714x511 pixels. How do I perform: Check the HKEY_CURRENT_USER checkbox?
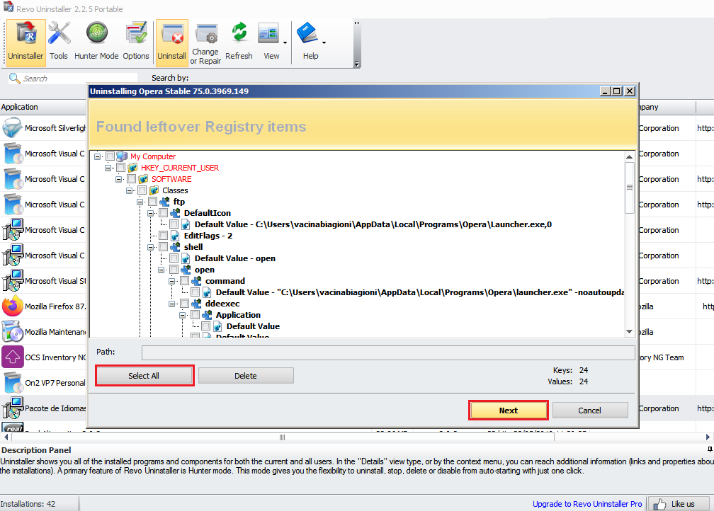pyautogui.click(x=121, y=167)
